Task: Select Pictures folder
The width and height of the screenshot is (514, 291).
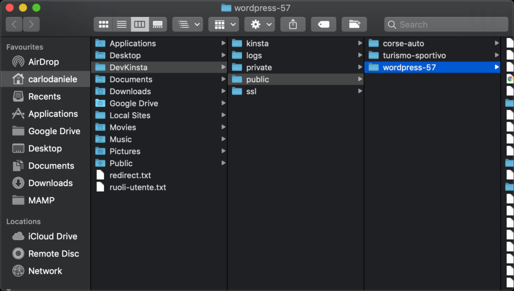Action: [x=159, y=151]
